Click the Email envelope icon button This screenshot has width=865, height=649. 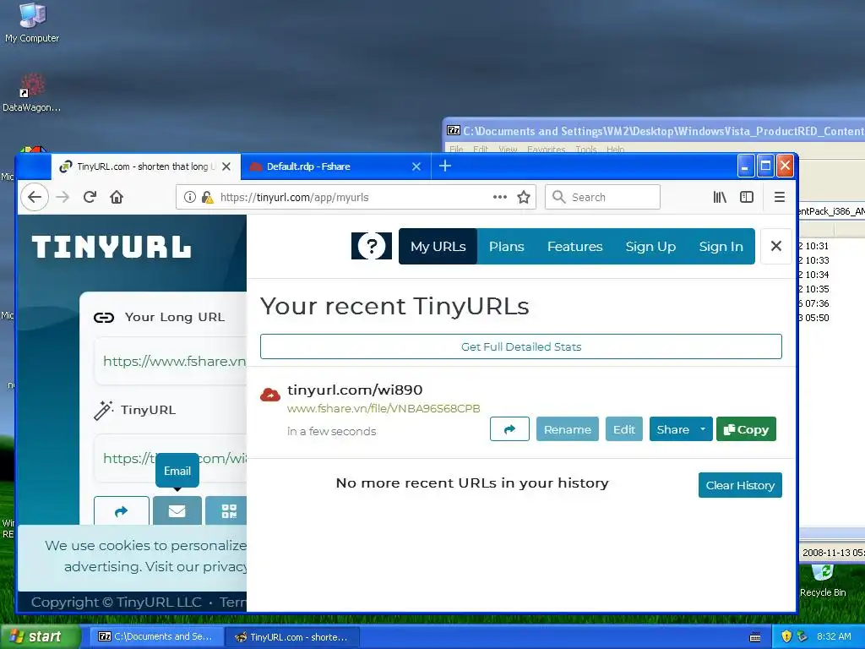pos(177,511)
